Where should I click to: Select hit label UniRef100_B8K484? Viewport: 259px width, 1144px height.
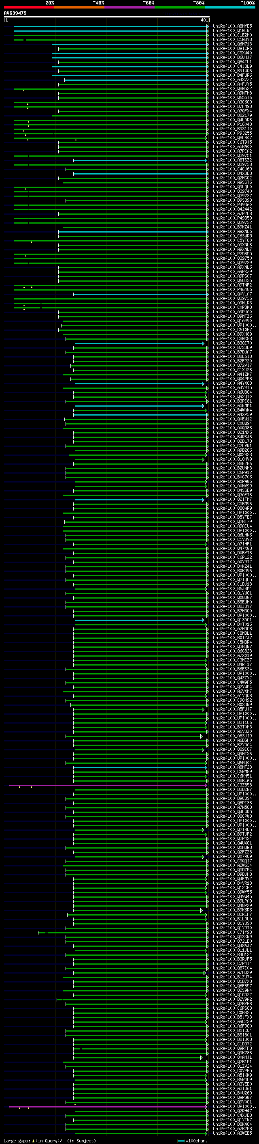point(232,1124)
